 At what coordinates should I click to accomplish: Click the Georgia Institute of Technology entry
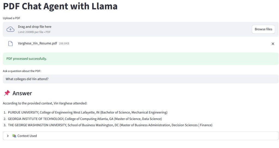point(85,119)
